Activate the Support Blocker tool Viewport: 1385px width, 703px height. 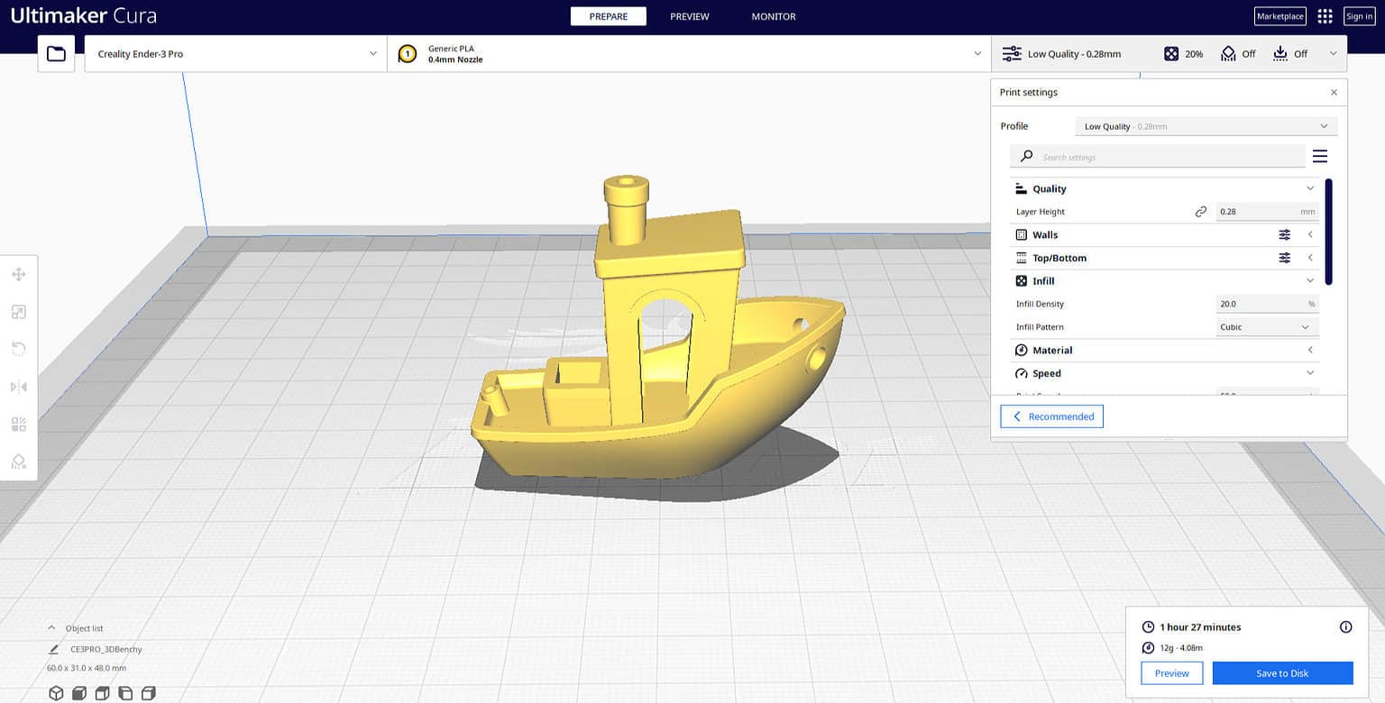(18, 461)
